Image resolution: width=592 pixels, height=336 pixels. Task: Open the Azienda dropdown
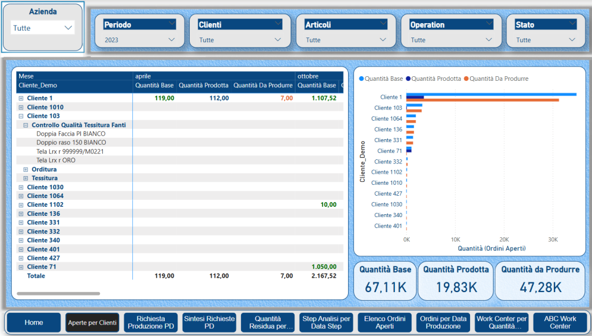click(x=43, y=28)
